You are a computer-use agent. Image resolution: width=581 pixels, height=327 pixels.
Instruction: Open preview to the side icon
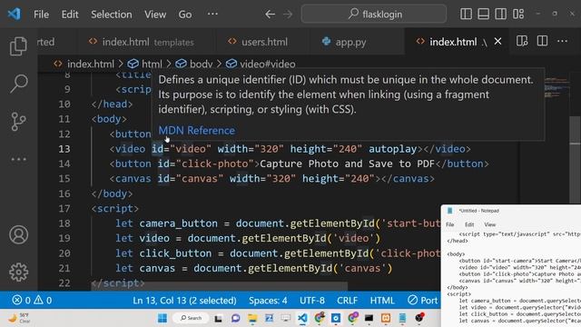(x=522, y=41)
